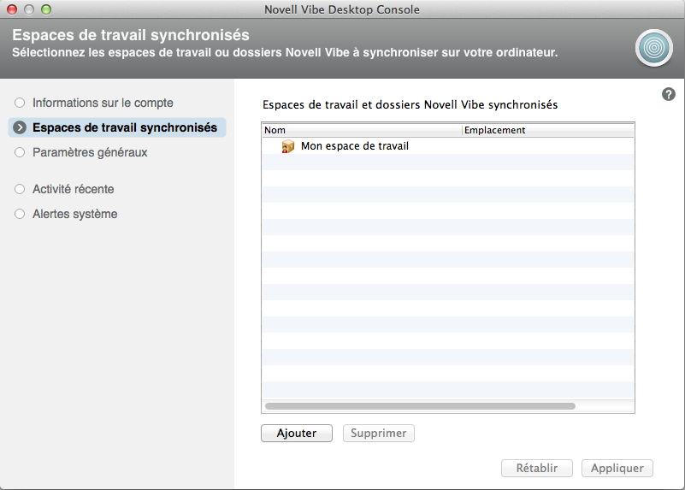This screenshot has width=685, height=490.
Task: Select the Alertes système radio bullet
Action: (20, 214)
